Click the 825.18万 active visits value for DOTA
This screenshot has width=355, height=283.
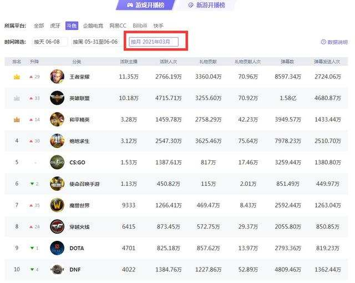169,248
